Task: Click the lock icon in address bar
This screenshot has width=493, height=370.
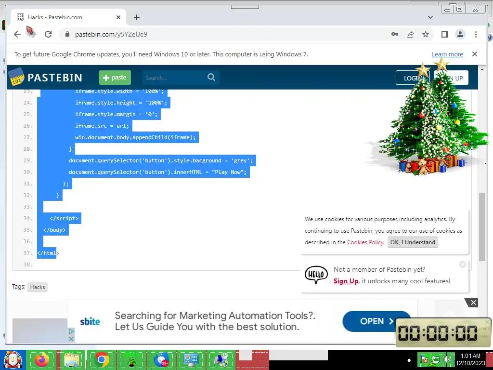Action: pos(67,34)
